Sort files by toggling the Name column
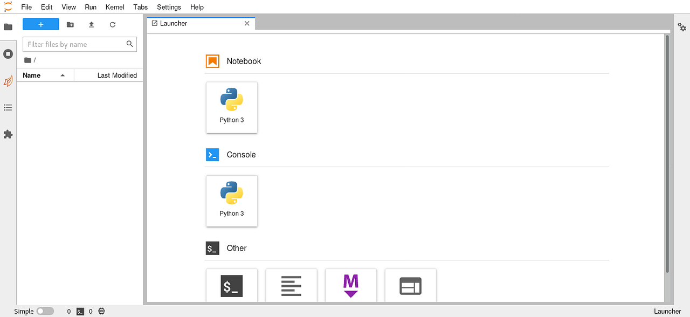The image size is (690, 317). point(31,75)
